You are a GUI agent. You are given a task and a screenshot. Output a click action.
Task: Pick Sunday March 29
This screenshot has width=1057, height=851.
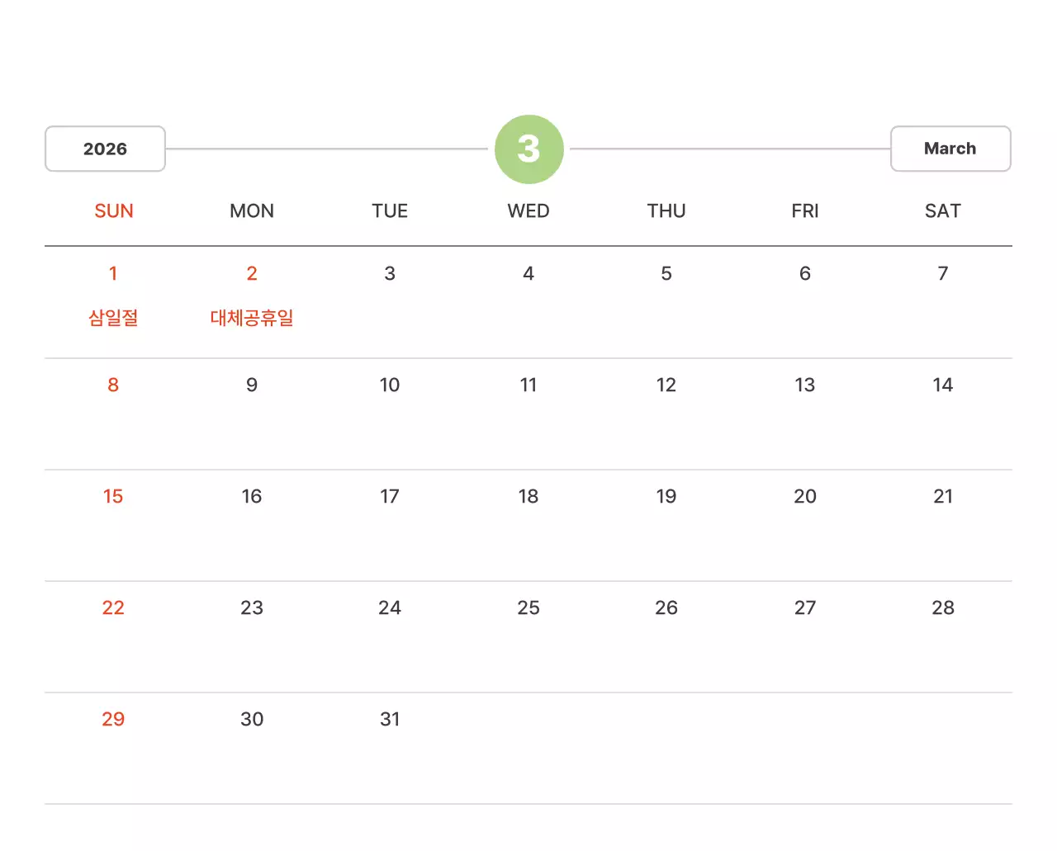tap(113, 720)
